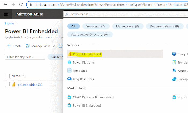The image size is (188, 113).
Task: Click the Bing Resources cloud icon
Action: tap(69, 79)
